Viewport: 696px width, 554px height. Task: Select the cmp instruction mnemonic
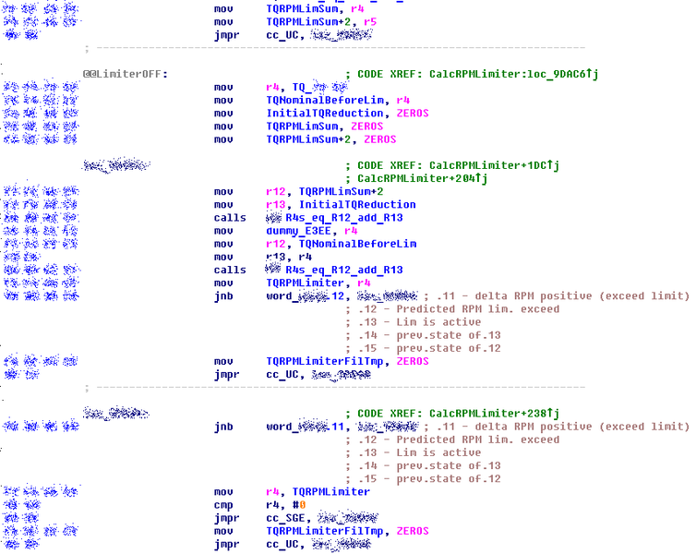tap(222, 505)
